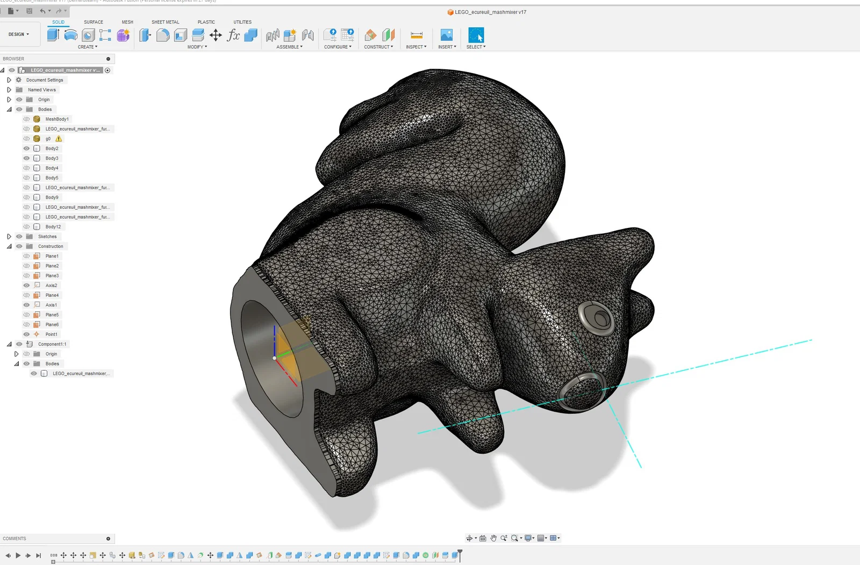860x565 pixels.
Task: Choose the Hole tool
Action: (88, 35)
